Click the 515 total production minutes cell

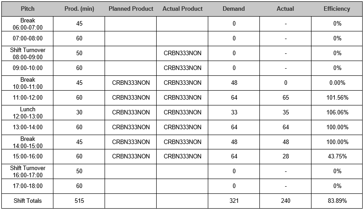click(x=79, y=201)
